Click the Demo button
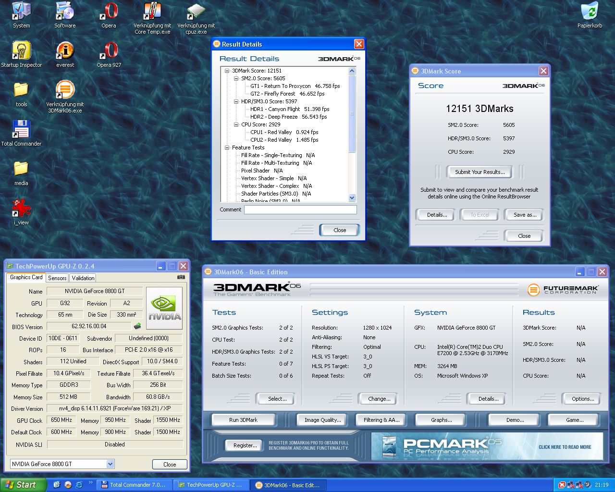 click(x=515, y=420)
